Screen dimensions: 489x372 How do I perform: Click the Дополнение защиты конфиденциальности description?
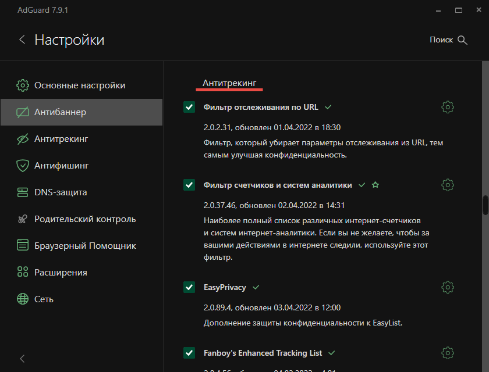[303, 323]
